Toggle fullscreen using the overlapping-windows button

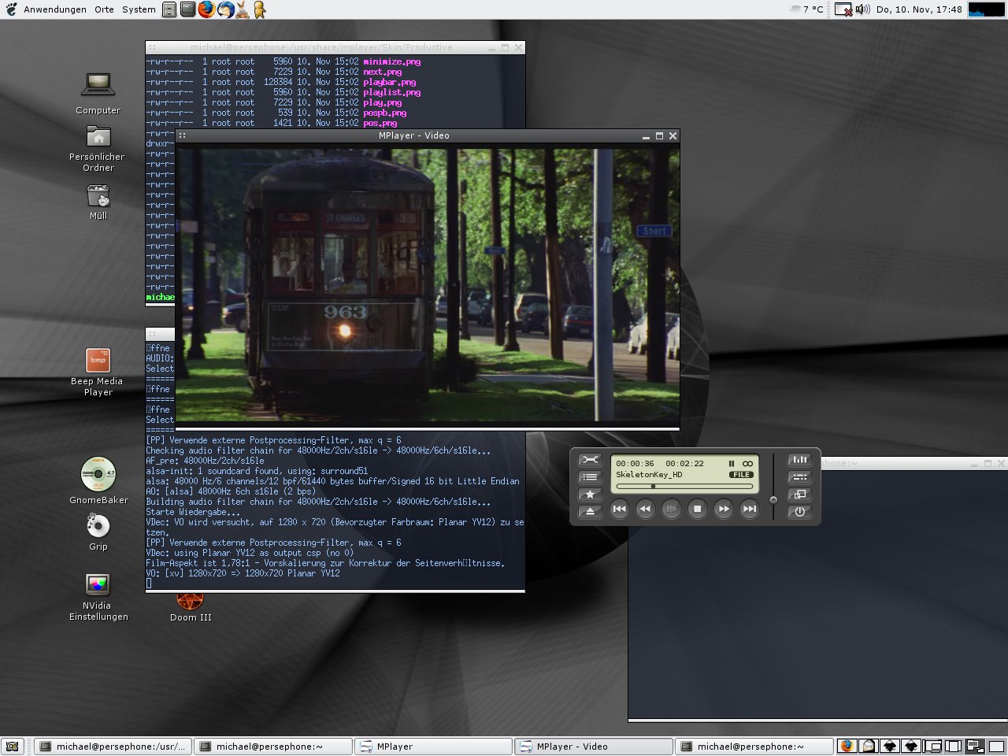799,495
